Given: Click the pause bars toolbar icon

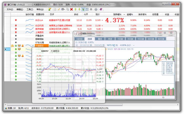Looking at the screenshot, I should tap(91, 9).
